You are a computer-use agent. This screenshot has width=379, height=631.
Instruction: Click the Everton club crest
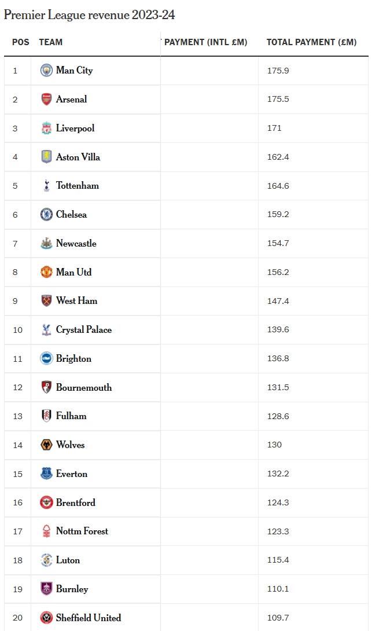pyautogui.click(x=46, y=474)
